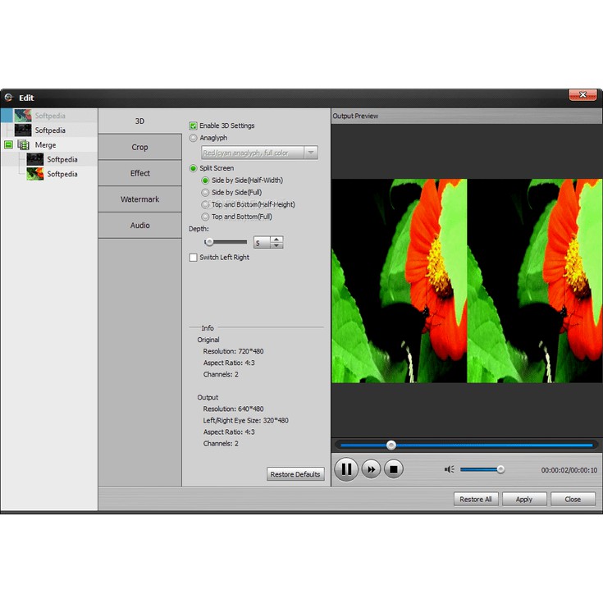Click the Merge group film icon
The height and width of the screenshot is (603, 603).
(x=22, y=145)
